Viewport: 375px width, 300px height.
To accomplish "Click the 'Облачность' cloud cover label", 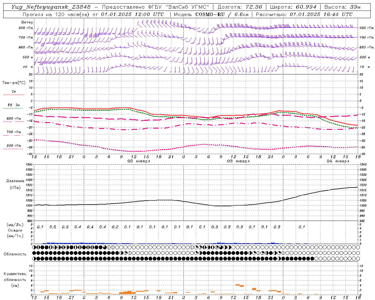I will pyautogui.click(x=15, y=254).
